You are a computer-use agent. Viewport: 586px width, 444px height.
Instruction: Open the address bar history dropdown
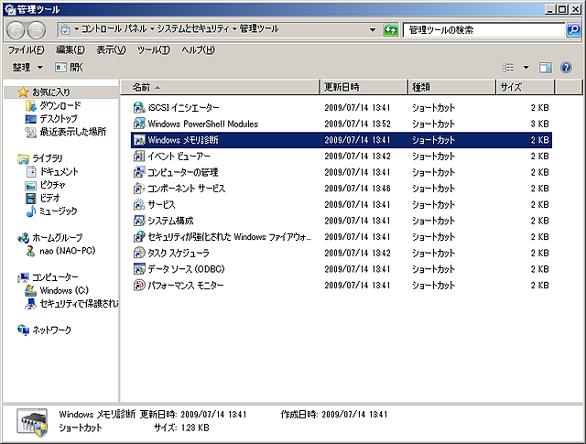(x=373, y=30)
